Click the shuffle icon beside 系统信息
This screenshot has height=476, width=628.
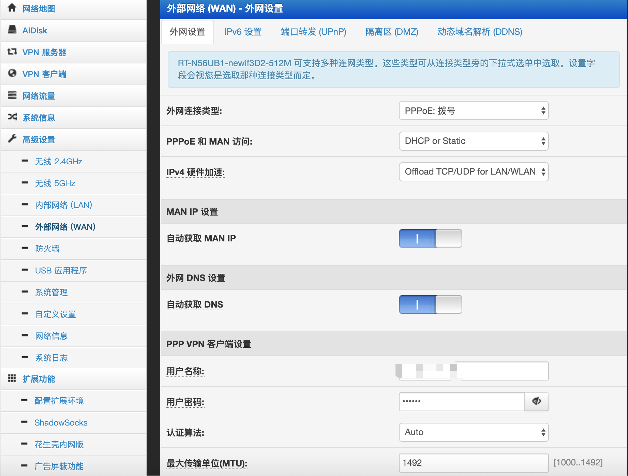[x=12, y=117]
